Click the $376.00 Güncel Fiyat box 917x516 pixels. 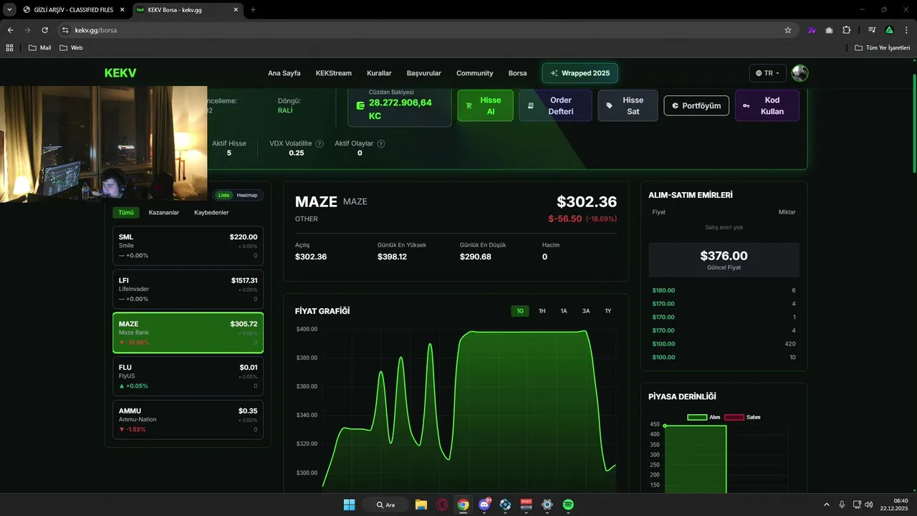click(724, 259)
